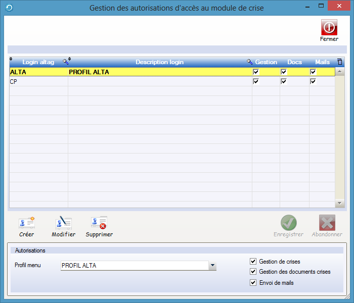
Task: Toggle the Gestion de crises checkbox
Action: 253,262
